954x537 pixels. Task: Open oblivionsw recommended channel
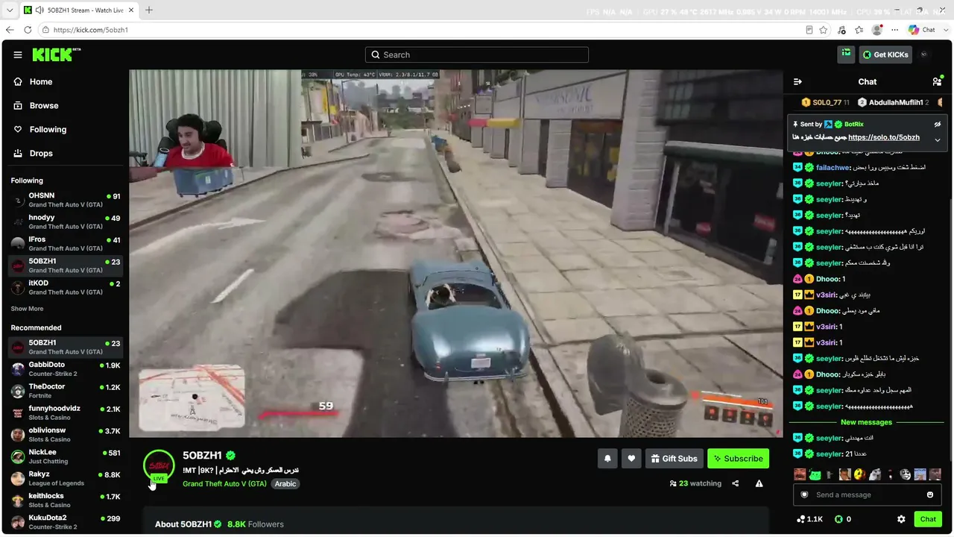66,434
